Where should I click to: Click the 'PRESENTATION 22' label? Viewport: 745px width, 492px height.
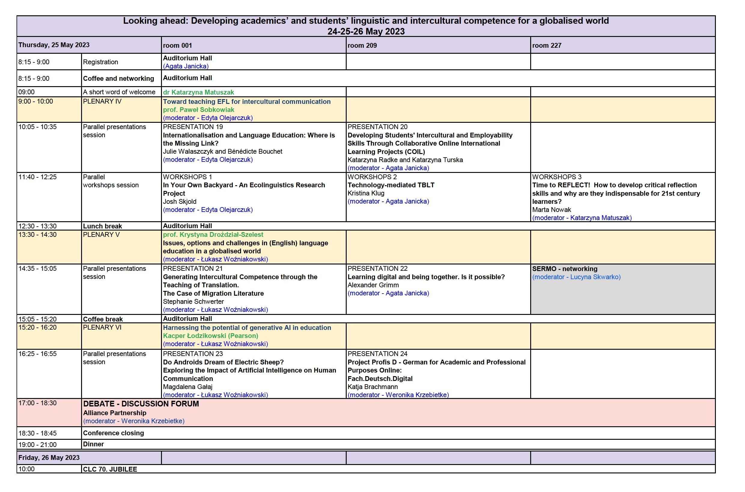(377, 269)
